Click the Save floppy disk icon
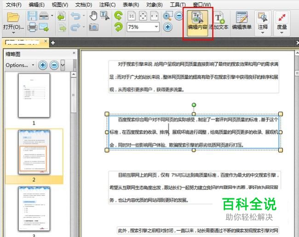The image size is (299, 237). click(x=32, y=16)
